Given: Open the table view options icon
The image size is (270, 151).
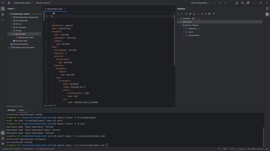Looking at the screenshot, I should (x=209, y=14).
